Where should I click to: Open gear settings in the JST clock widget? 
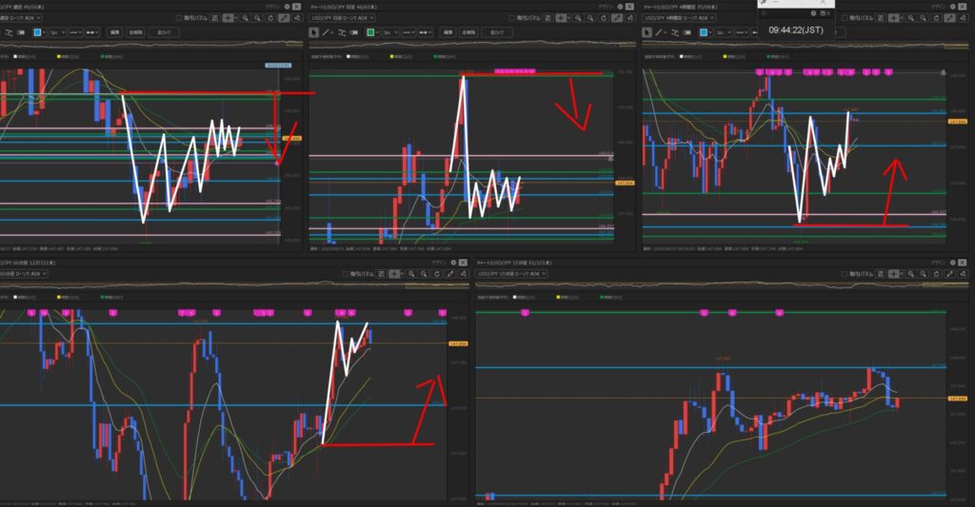[813, 13]
